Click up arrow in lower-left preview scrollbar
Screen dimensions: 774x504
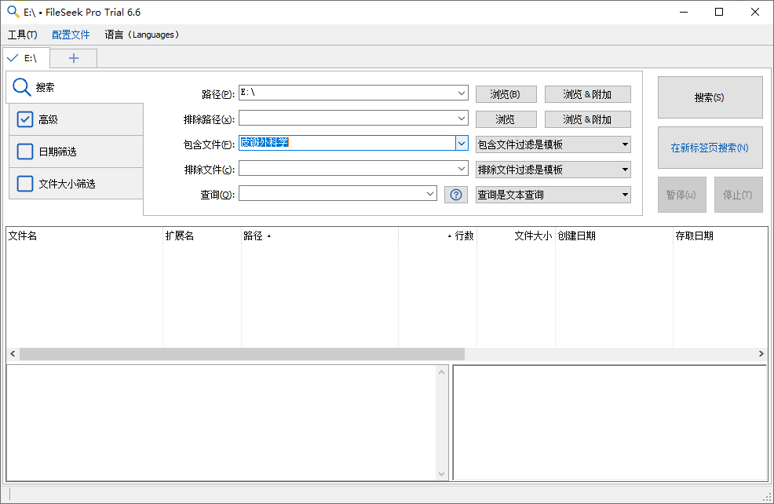(441, 372)
